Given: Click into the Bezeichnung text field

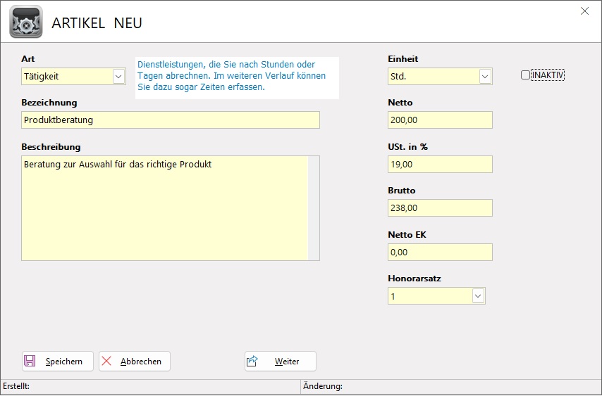Looking at the screenshot, I should (170, 120).
